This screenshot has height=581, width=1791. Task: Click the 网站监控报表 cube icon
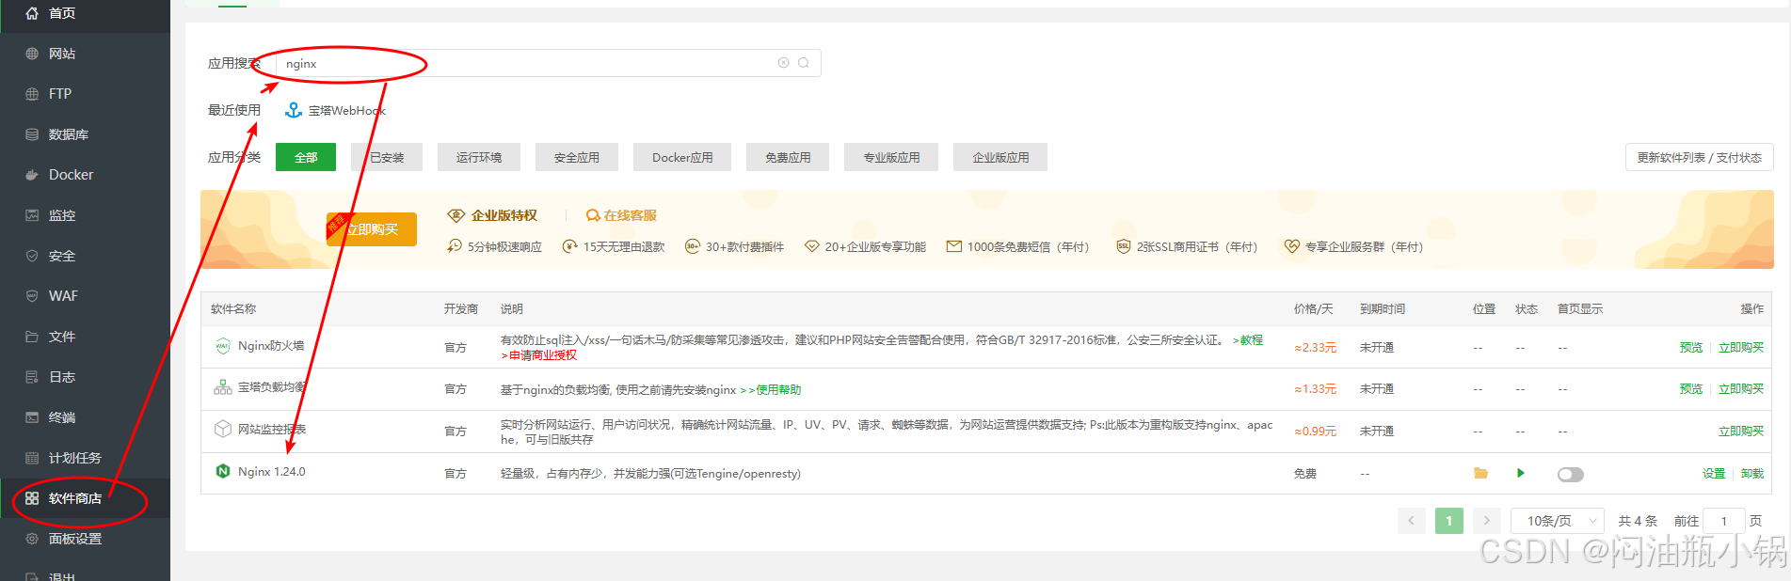223,429
